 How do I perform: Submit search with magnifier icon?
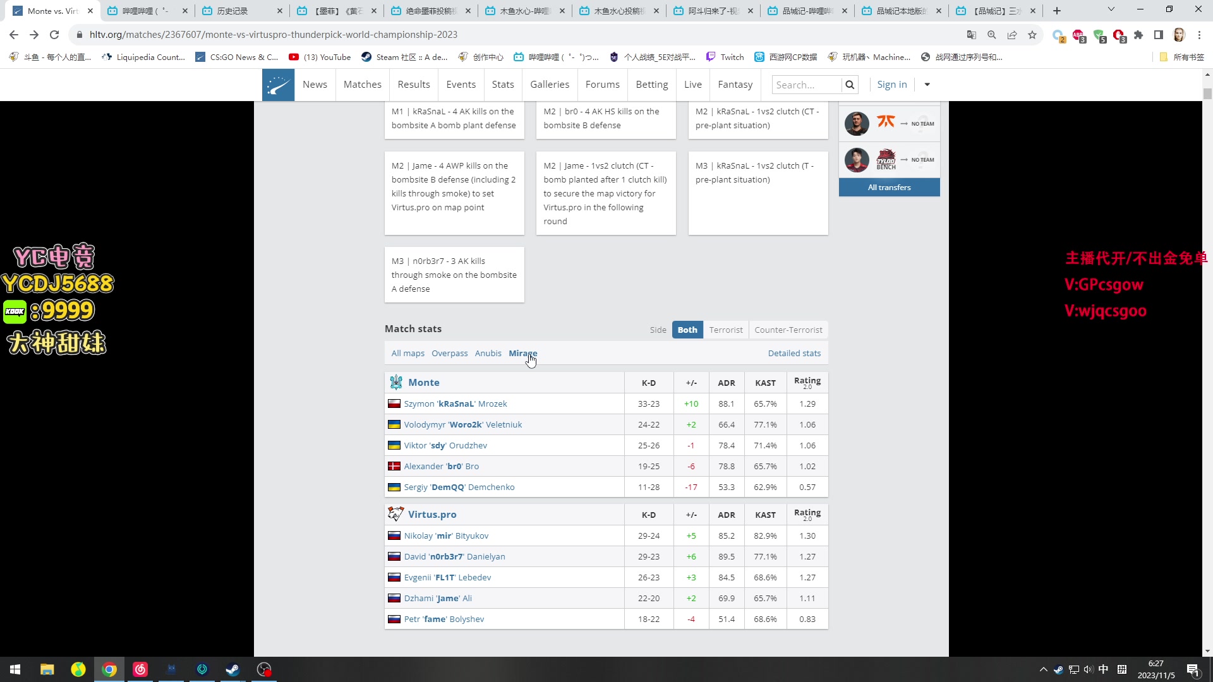(850, 85)
